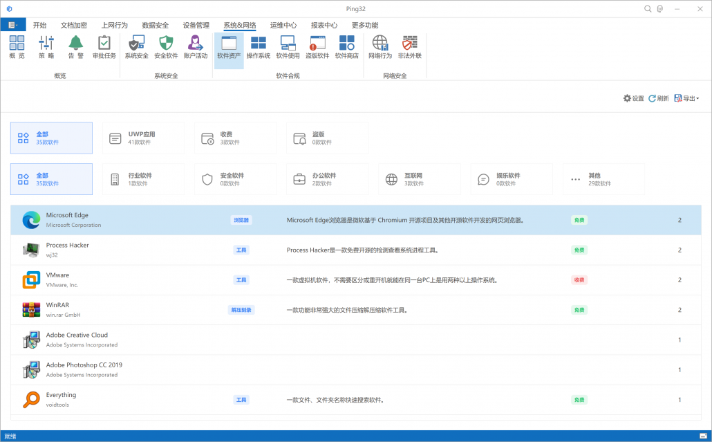
Task: Click the status bar icon at bottom right
Action: pos(703,436)
